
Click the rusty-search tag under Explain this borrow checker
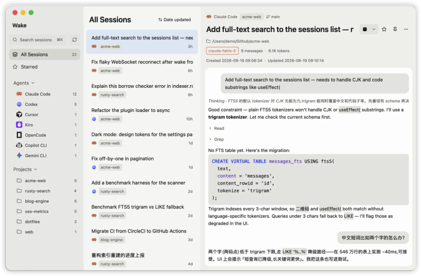112,95
